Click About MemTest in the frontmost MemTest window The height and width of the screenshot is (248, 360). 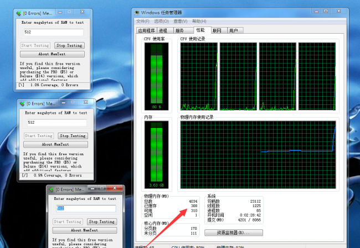(x=85, y=230)
